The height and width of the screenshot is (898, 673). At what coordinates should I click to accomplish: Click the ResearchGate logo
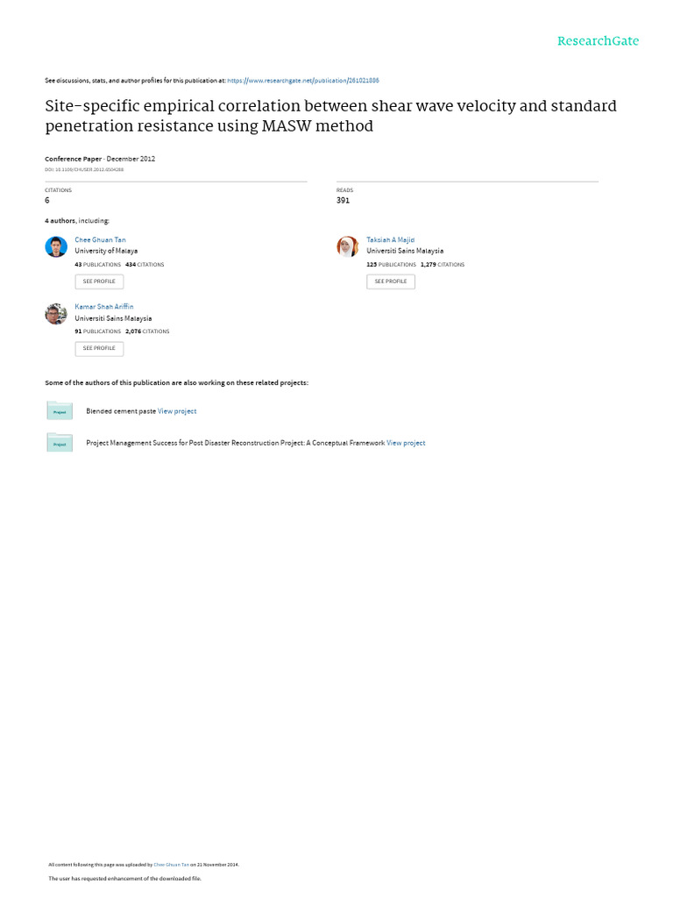click(x=599, y=41)
